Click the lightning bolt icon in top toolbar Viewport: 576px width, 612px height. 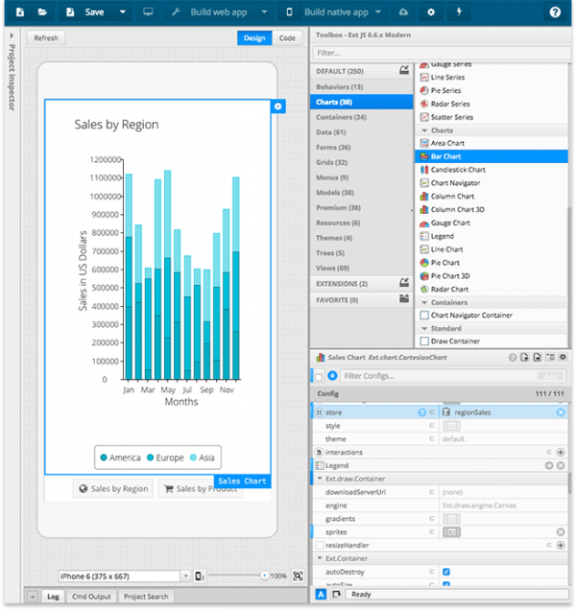459,12
